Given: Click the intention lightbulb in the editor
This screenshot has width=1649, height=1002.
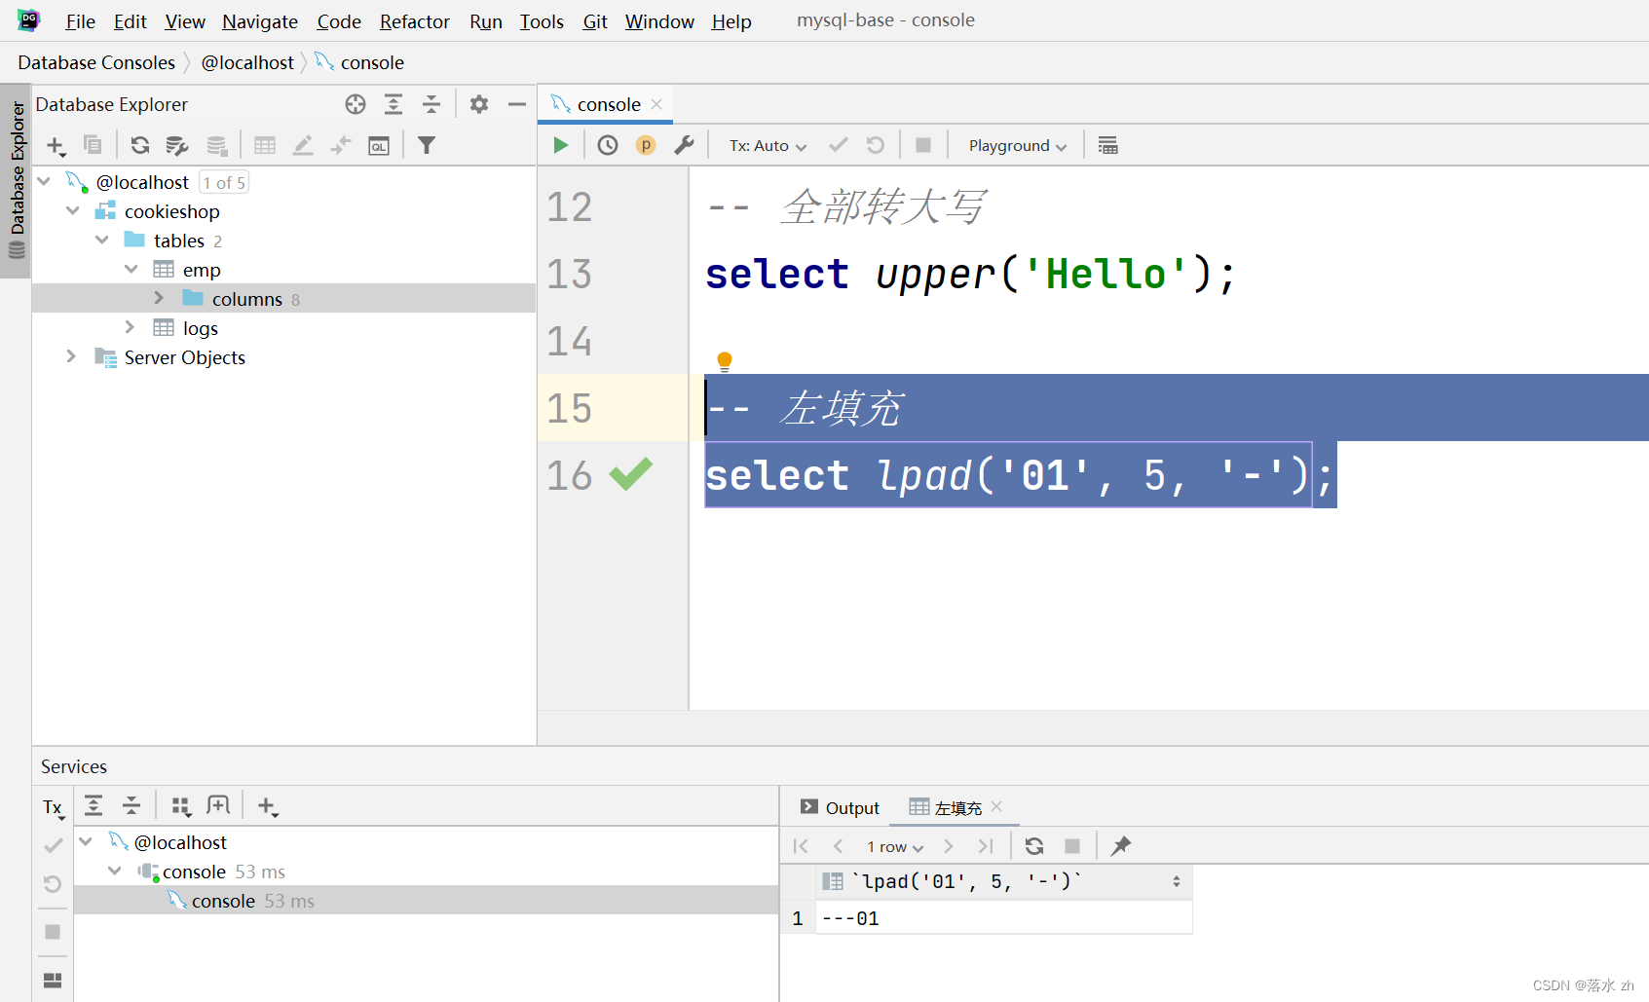Looking at the screenshot, I should (x=725, y=361).
